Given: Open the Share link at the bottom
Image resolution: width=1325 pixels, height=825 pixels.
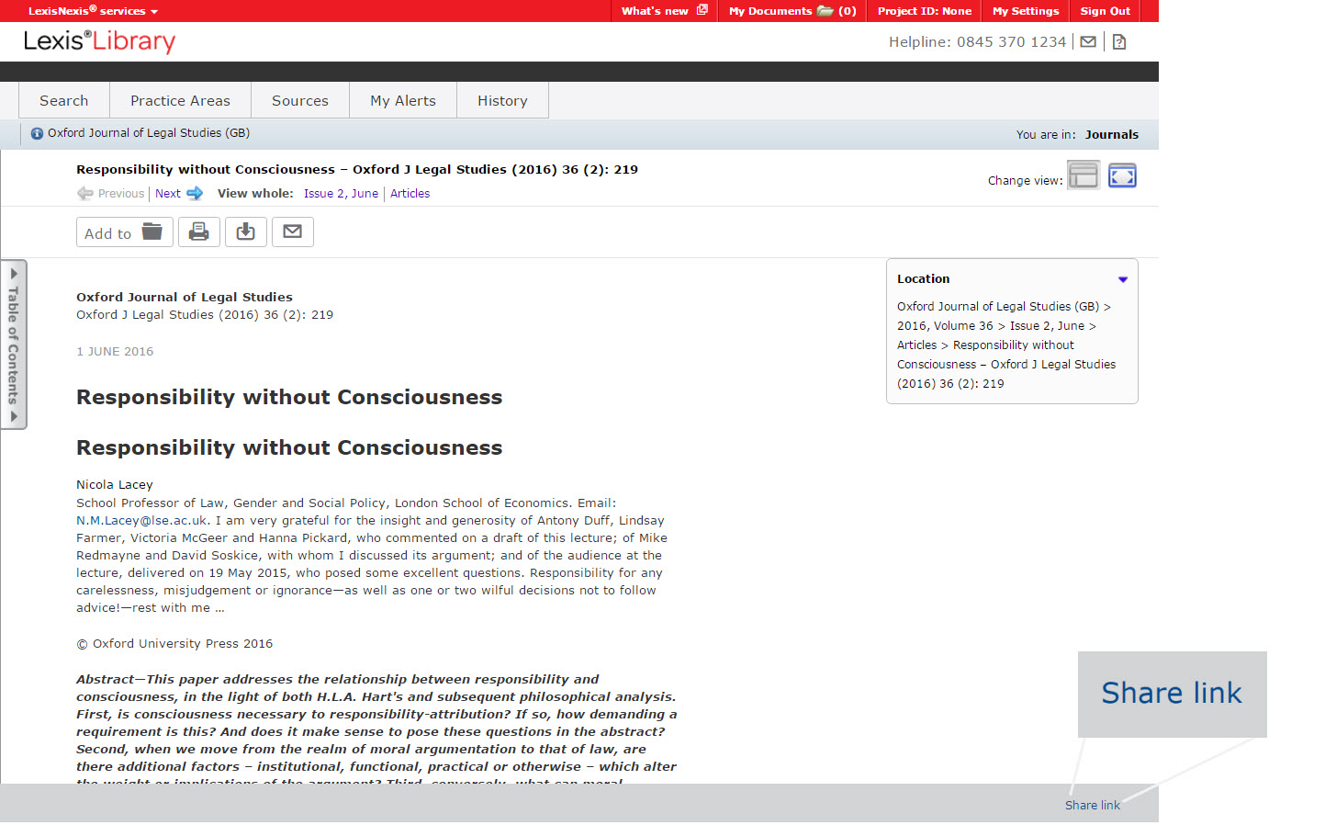Looking at the screenshot, I should [x=1092, y=805].
